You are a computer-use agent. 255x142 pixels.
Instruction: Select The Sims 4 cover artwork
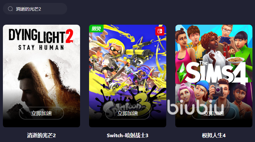click(214, 76)
